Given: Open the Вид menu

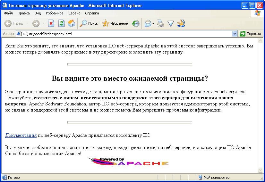Looking at the screenshot, I should click(x=38, y=13).
